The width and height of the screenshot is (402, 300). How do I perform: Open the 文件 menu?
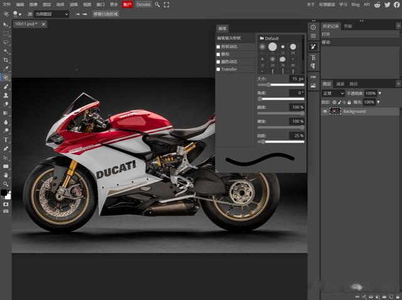(x=6, y=4)
